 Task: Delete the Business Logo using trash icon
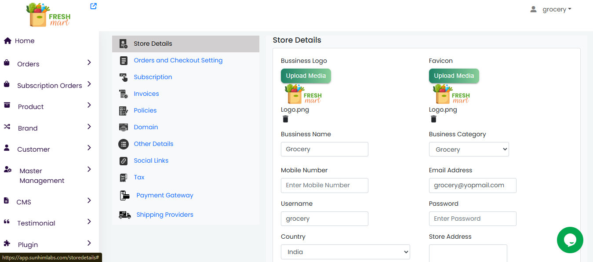[285, 119]
